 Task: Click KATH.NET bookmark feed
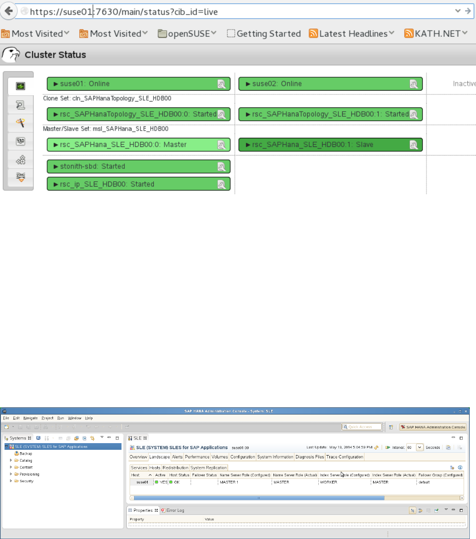tap(436, 34)
